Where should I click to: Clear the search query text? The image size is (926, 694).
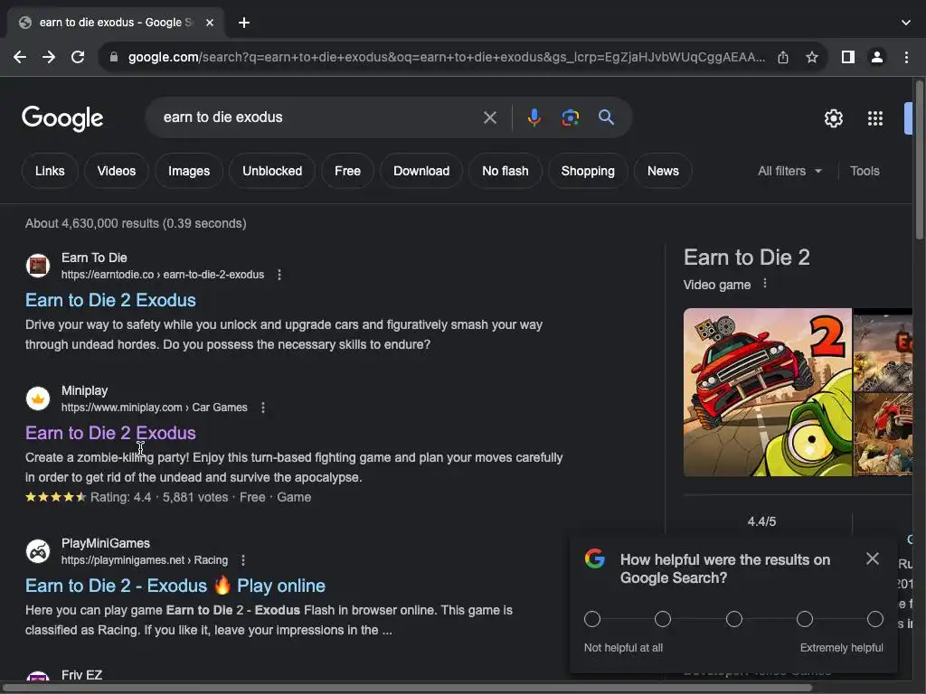[x=489, y=117]
